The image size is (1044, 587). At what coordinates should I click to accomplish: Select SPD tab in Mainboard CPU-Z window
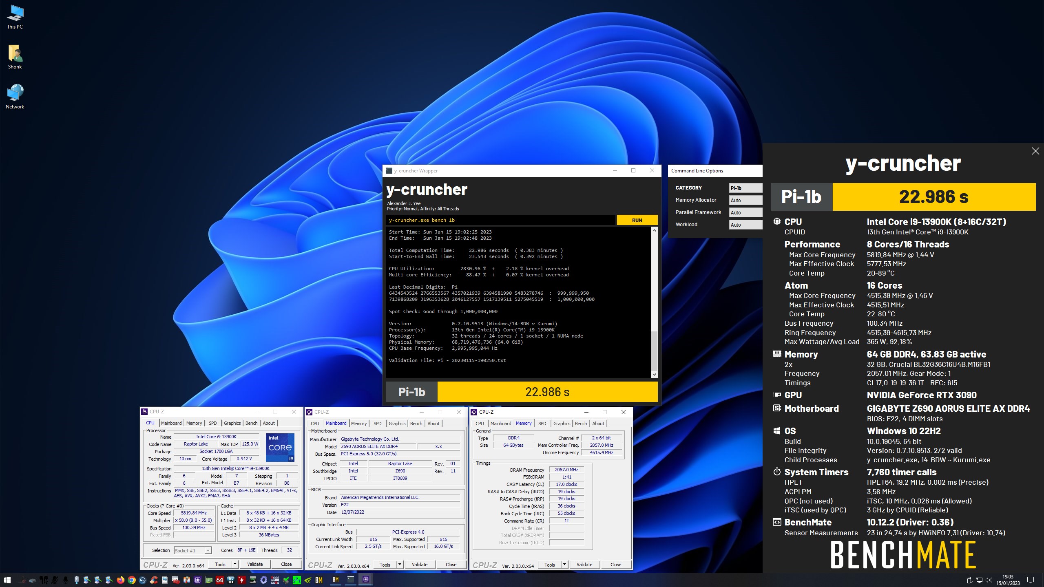(x=378, y=424)
